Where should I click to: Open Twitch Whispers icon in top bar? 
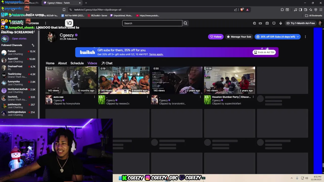(274, 23)
